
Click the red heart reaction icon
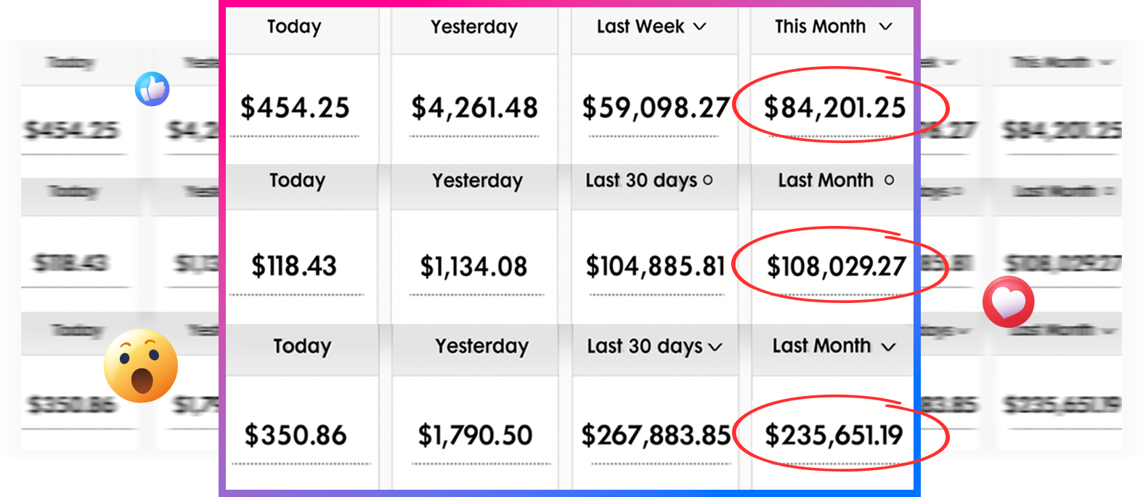tap(1009, 302)
